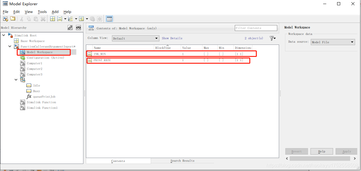Click the Contents of hierarchy icon
Image resolution: width=361 pixels, height=171 pixels.
pyautogui.click(x=91, y=28)
